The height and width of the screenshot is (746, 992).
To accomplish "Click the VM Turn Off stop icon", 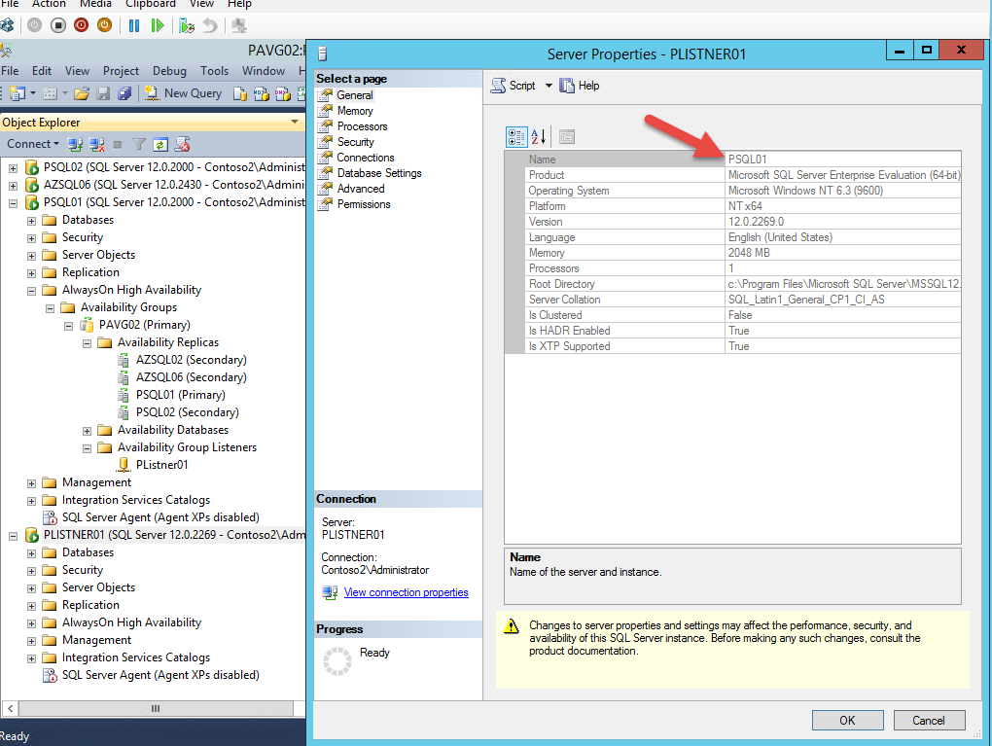I will pyautogui.click(x=58, y=25).
